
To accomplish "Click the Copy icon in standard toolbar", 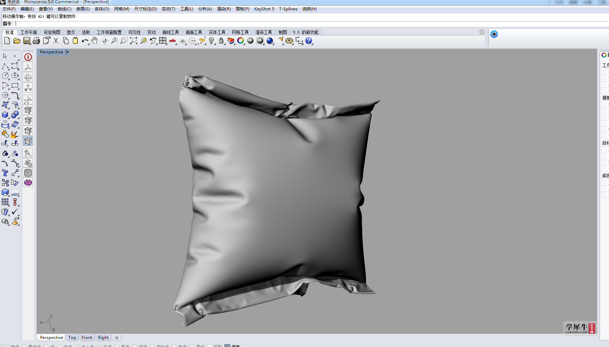I will [66, 41].
